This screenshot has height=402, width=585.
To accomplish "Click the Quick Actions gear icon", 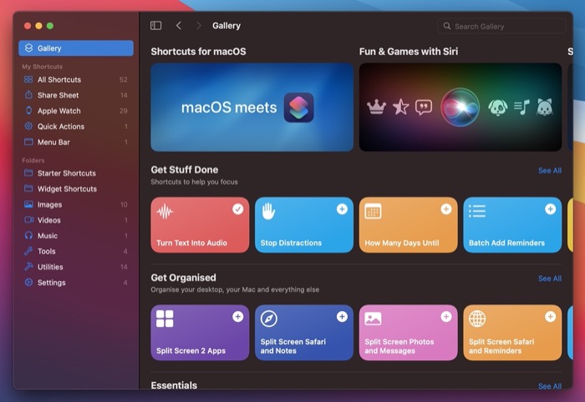I will (28, 126).
